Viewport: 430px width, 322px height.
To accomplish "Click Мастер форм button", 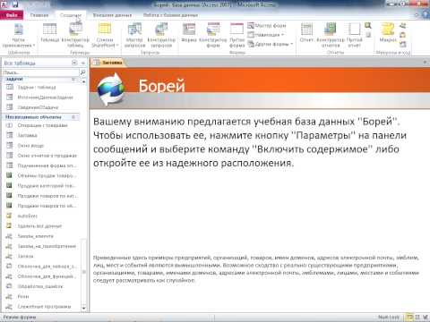I will pyautogui.click(x=267, y=26).
